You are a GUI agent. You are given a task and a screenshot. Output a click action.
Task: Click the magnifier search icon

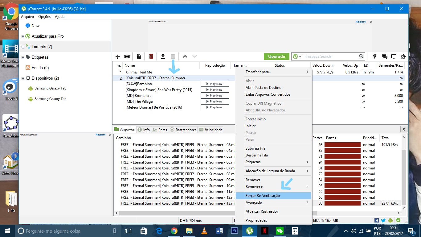pos(361,56)
